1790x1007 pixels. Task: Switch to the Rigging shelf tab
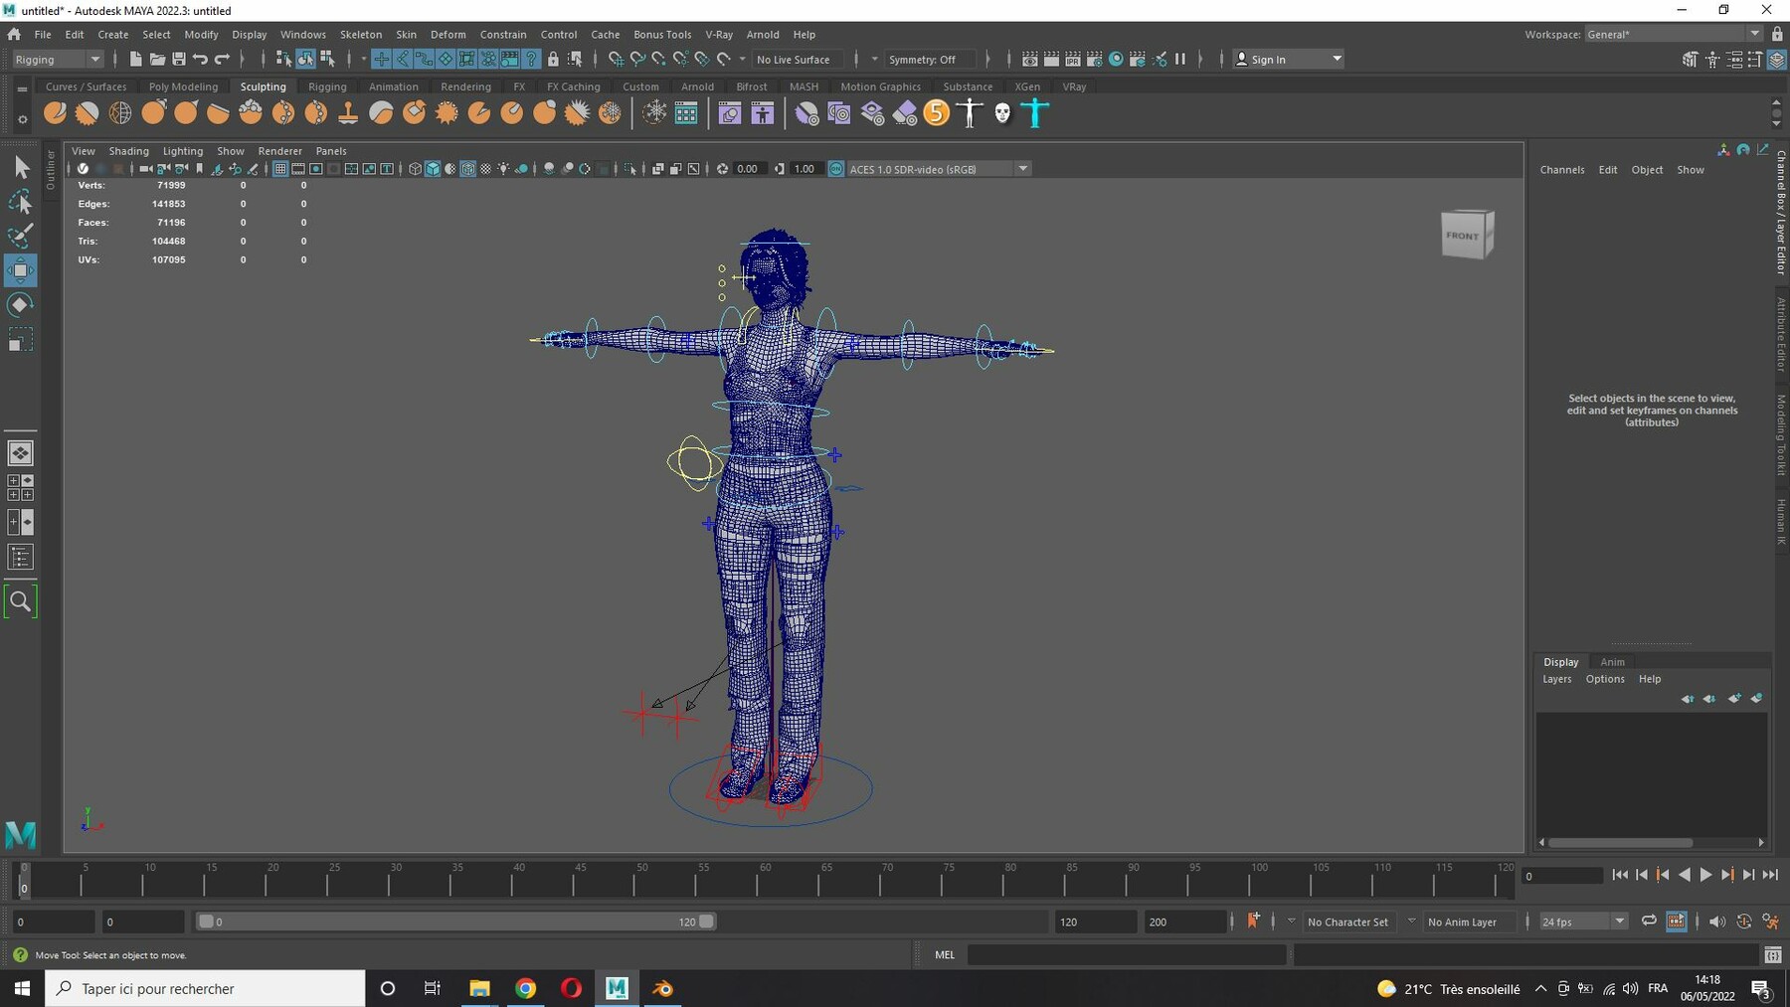pyautogui.click(x=327, y=86)
